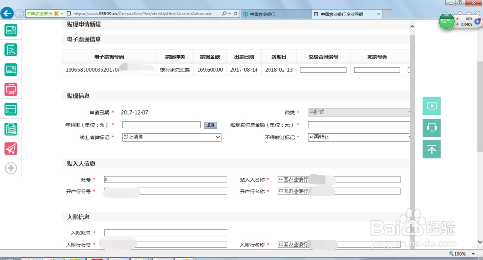Image resolution: width=483 pixels, height=260 pixels.
Task: Click the 交易合同编号 input field
Action: click(x=323, y=70)
